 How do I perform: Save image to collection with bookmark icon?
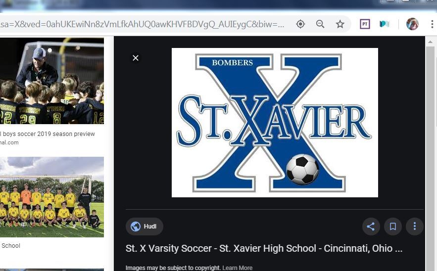(x=392, y=226)
